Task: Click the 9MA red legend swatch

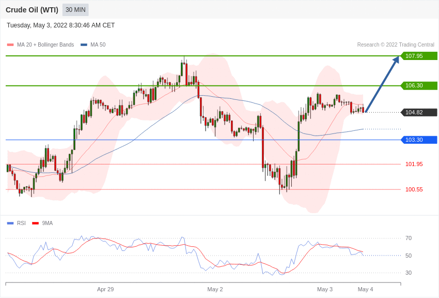Action: click(x=36, y=223)
